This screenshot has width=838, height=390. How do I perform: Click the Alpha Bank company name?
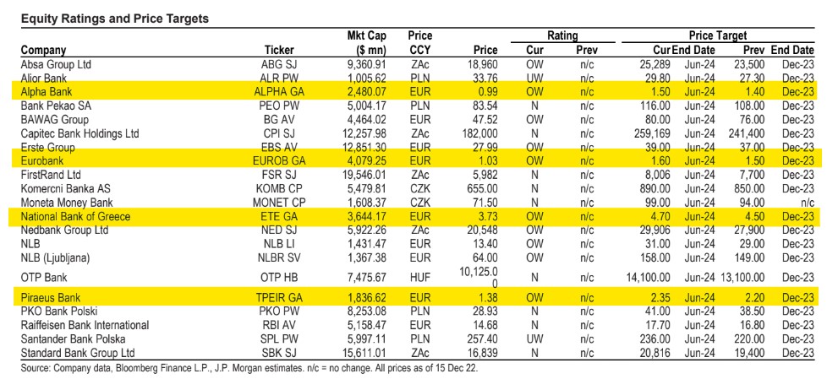click(46, 92)
